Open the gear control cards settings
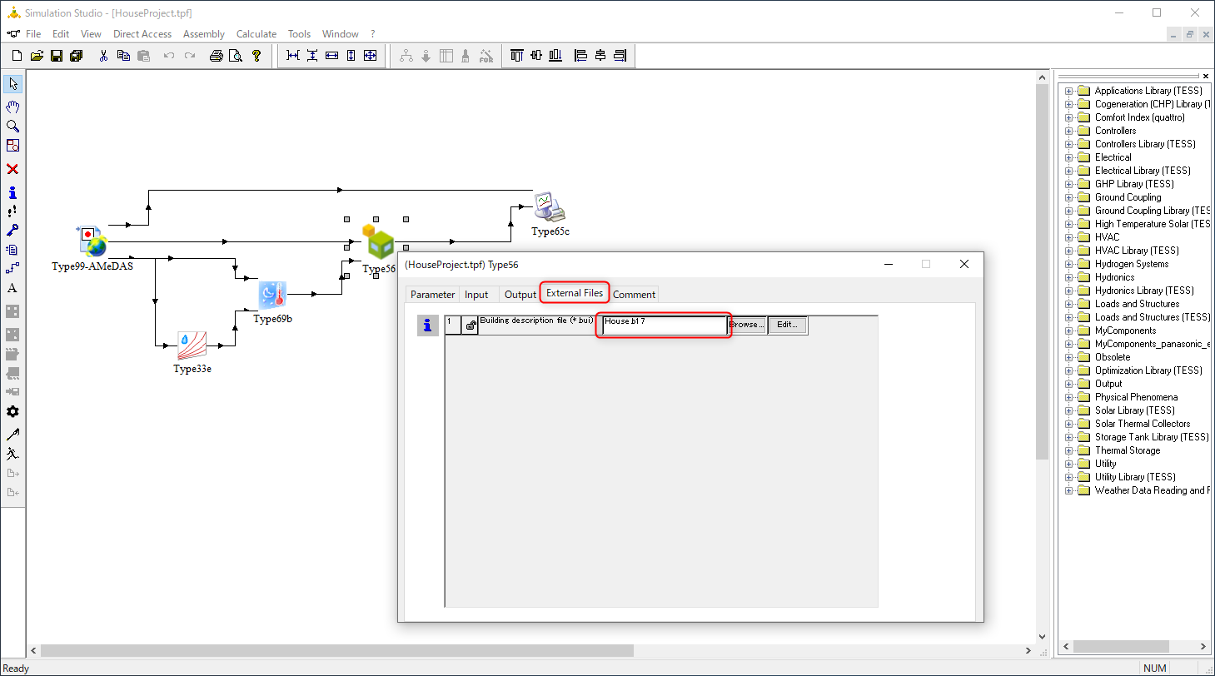 click(12, 412)
